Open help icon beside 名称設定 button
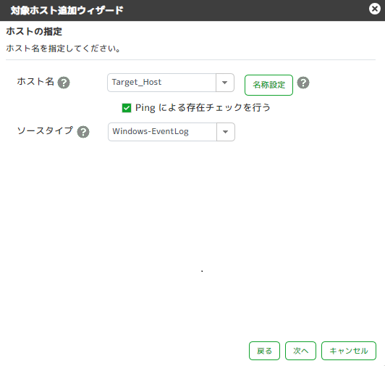 coord(303,83)
